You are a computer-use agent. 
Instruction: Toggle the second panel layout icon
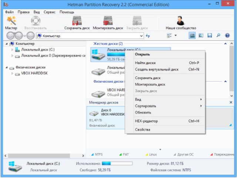click(201, 36)
